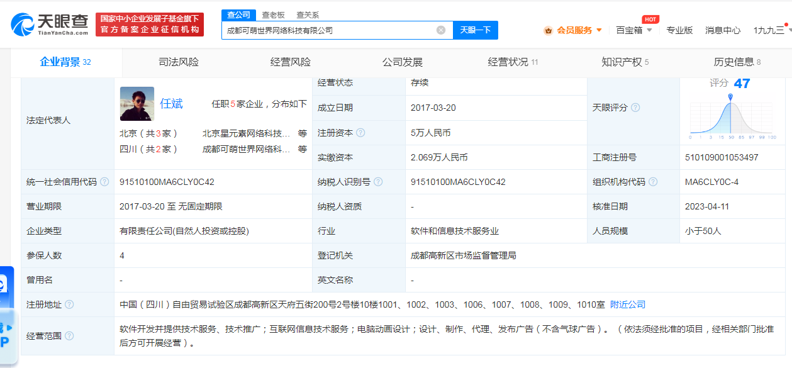Image resolution: width=792 pixels, height=368 pixels.
Task: Click the 北京（共3家） region label
Action: pos(149,133)
